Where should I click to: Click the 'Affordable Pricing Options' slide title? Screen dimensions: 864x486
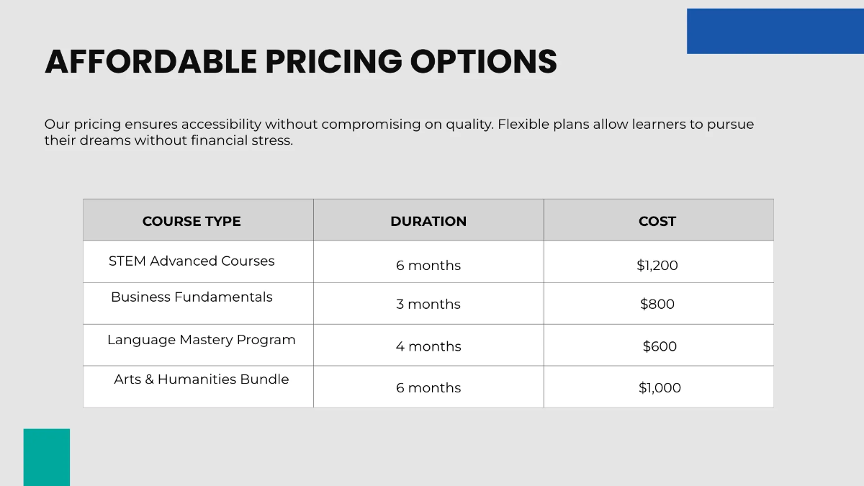click(301, 62)
